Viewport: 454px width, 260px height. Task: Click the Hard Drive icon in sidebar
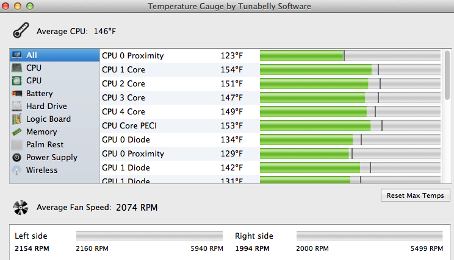click(x=17, y=106)
